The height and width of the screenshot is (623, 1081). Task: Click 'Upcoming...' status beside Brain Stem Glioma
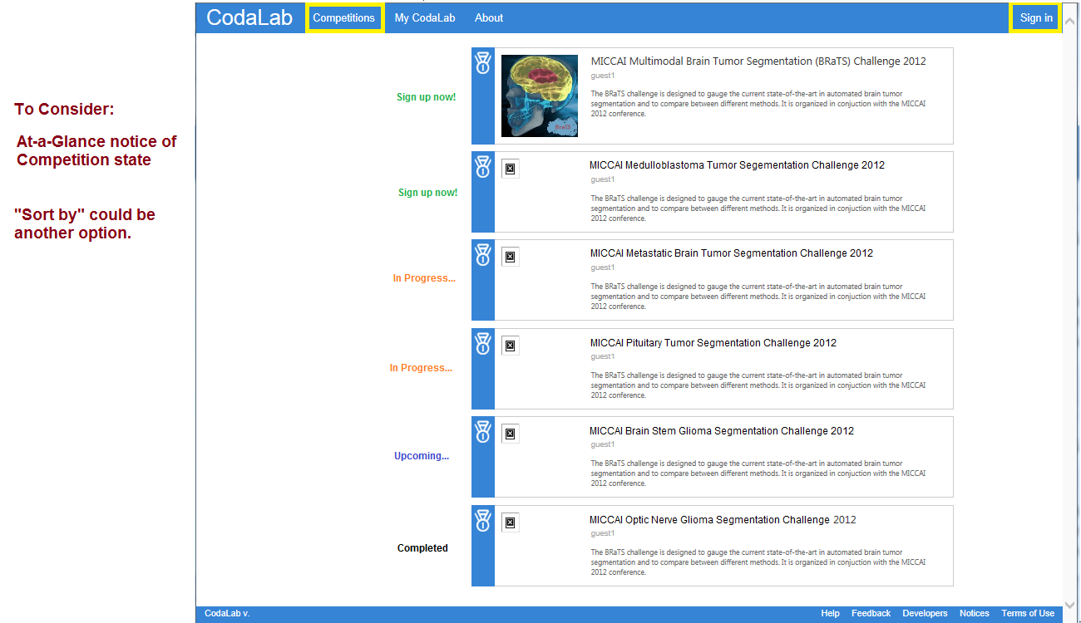(x=422, y=456)
